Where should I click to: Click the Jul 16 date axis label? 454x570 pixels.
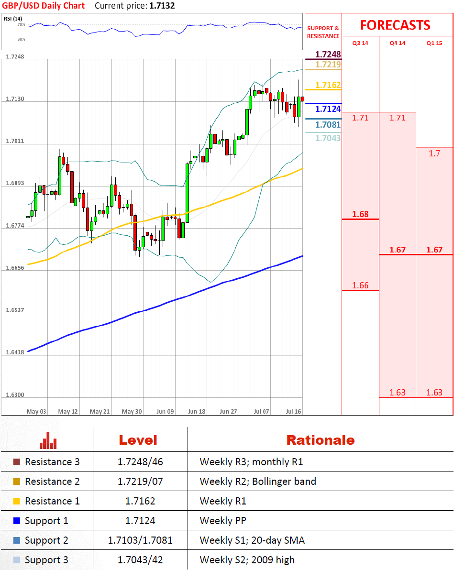click(x=293, y=412)
